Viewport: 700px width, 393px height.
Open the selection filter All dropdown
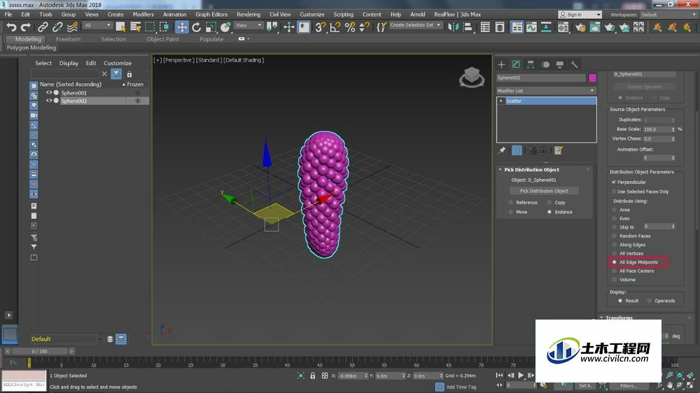pos(97,25)
